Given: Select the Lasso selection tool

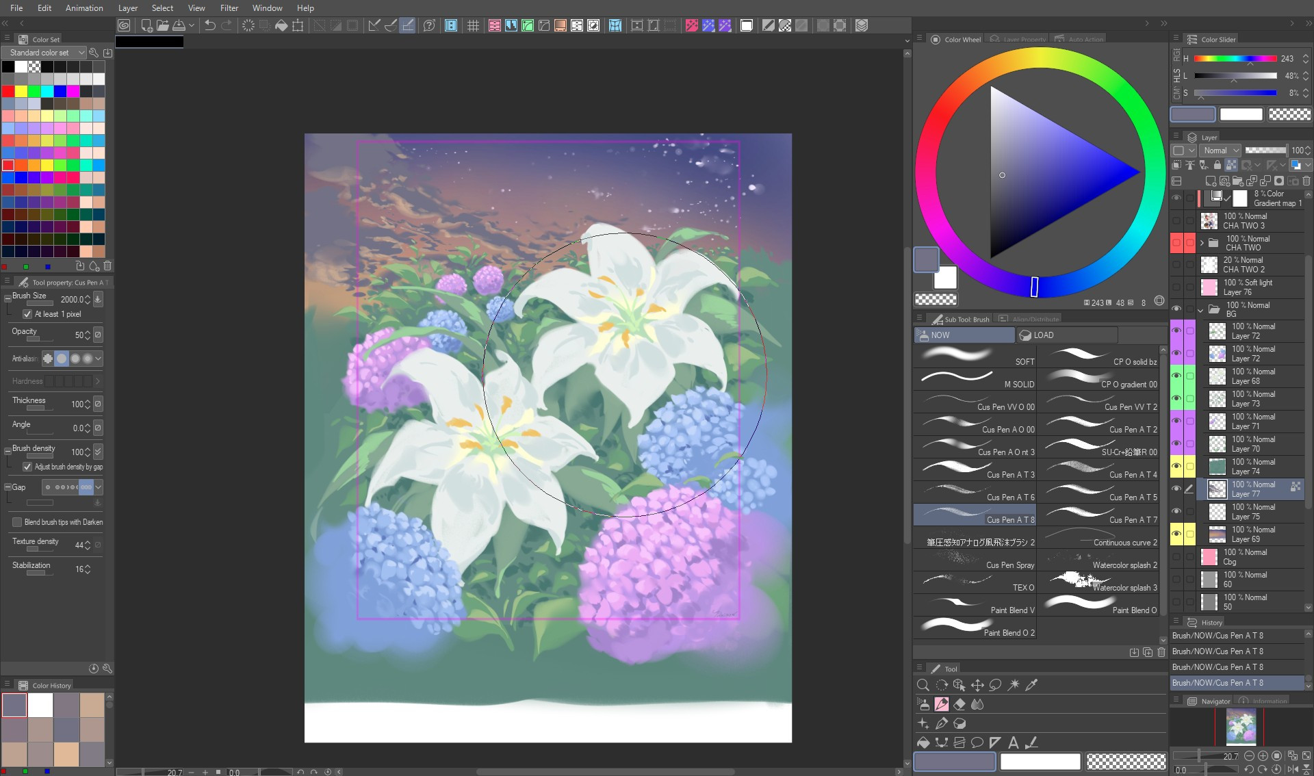Looking at the screenshot, I should [995, 685].
